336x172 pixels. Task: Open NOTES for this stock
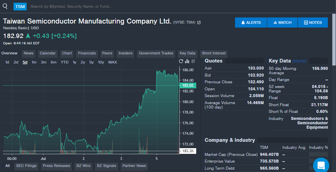click(313, 23)
